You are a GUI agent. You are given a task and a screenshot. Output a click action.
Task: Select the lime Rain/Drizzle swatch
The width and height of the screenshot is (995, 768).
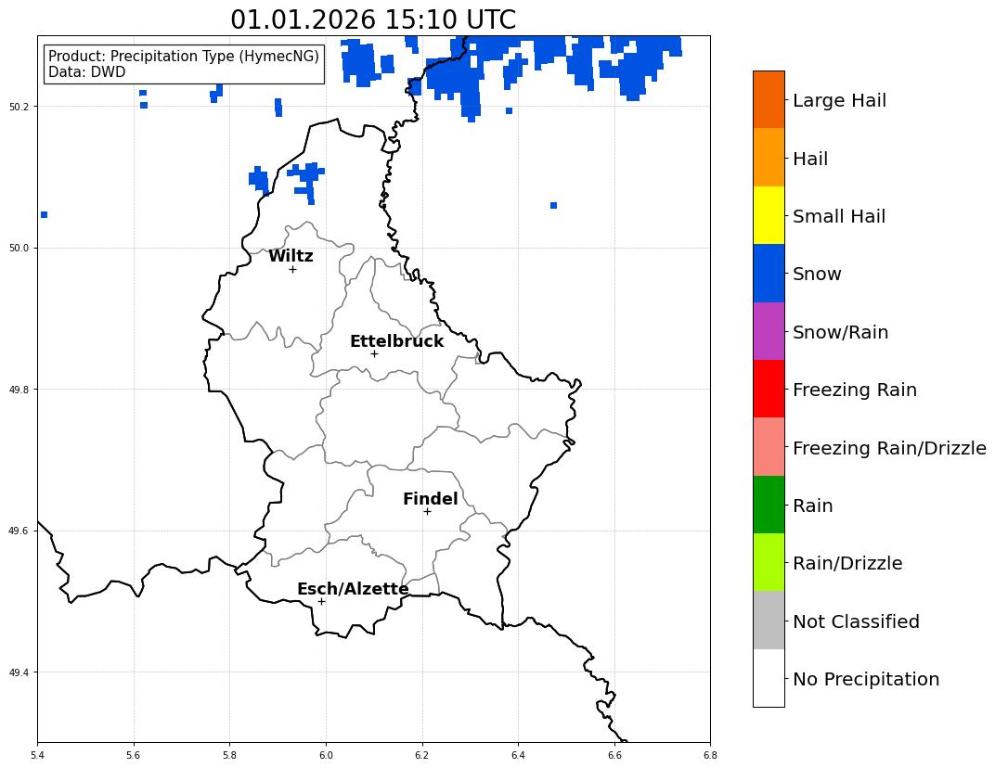769,562
